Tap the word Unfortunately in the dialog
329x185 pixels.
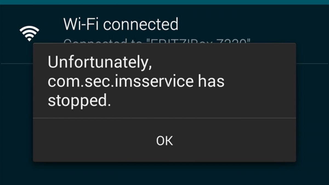click(100, 64)
